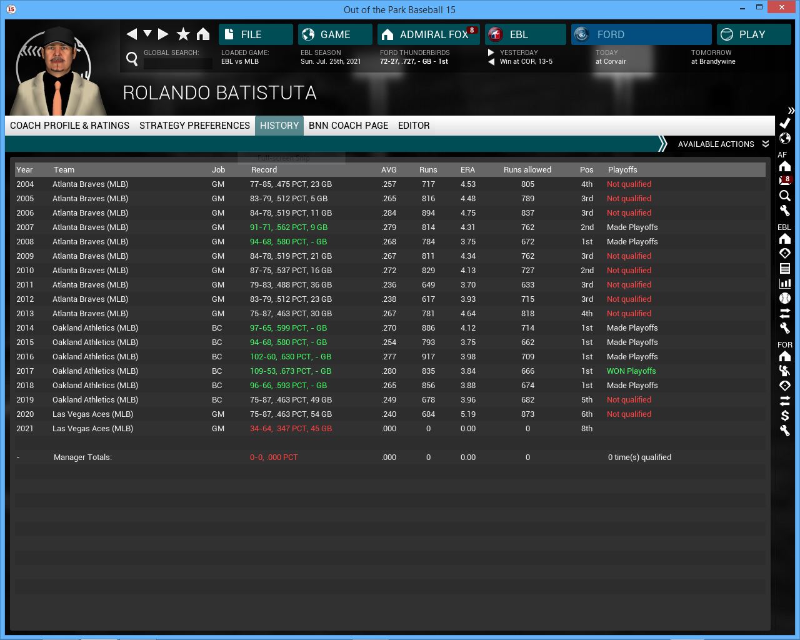Navigate forward with the right arrow icon
Viewport: 800px width, 640px height.
point(163,34)
